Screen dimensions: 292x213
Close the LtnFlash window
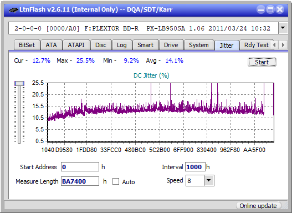coord(280,9)
